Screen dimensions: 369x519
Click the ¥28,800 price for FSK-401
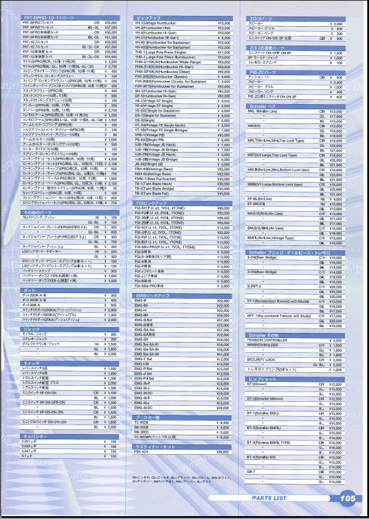click(x=223, y=452)
